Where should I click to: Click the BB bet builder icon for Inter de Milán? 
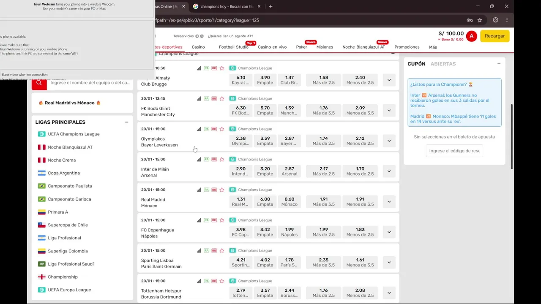pyautogui.click(x=214, y=160)
